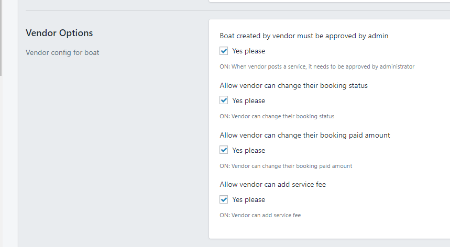Click the "ON: When vendor posts a service" hint
The height and width of the screenshot is (247, 450).
tap(317, 67)
